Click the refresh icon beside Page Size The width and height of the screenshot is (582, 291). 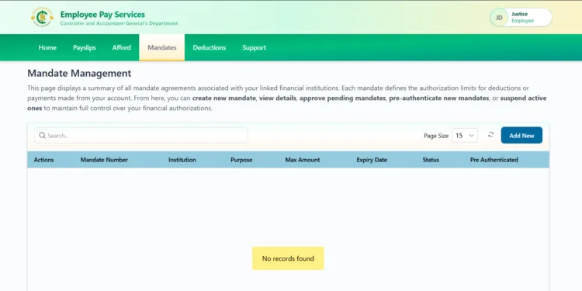[490, 135]
